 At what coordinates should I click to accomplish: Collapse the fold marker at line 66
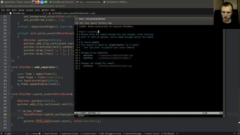[9, 33]
